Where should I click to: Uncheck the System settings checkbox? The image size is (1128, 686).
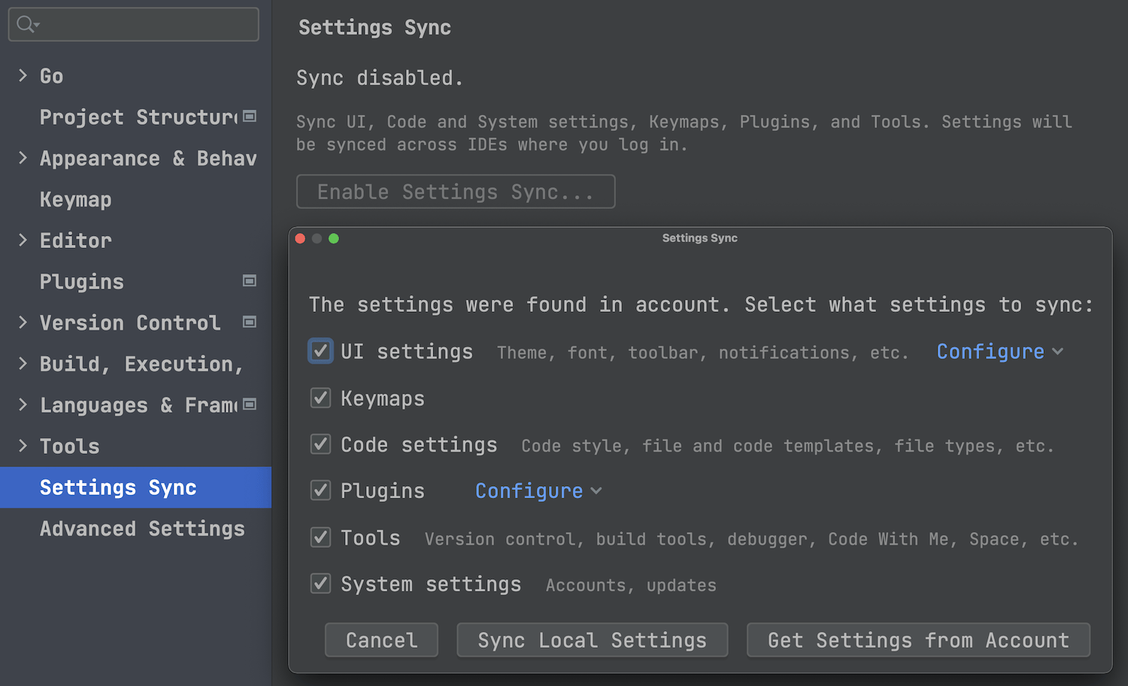tap(320, 584)
